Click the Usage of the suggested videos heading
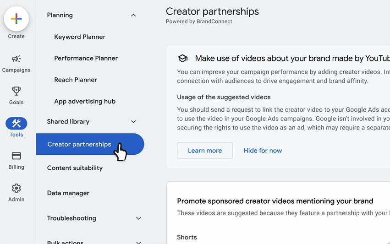This screenshot has height=244, width=390. click(224, 97)
